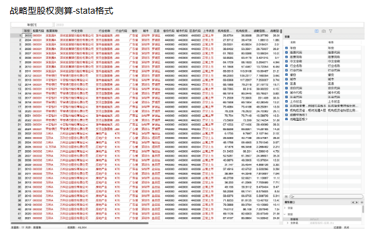This screenshot has height=229, width=384.
Task: Click the filter funnel icon
Action: [331, 31]
